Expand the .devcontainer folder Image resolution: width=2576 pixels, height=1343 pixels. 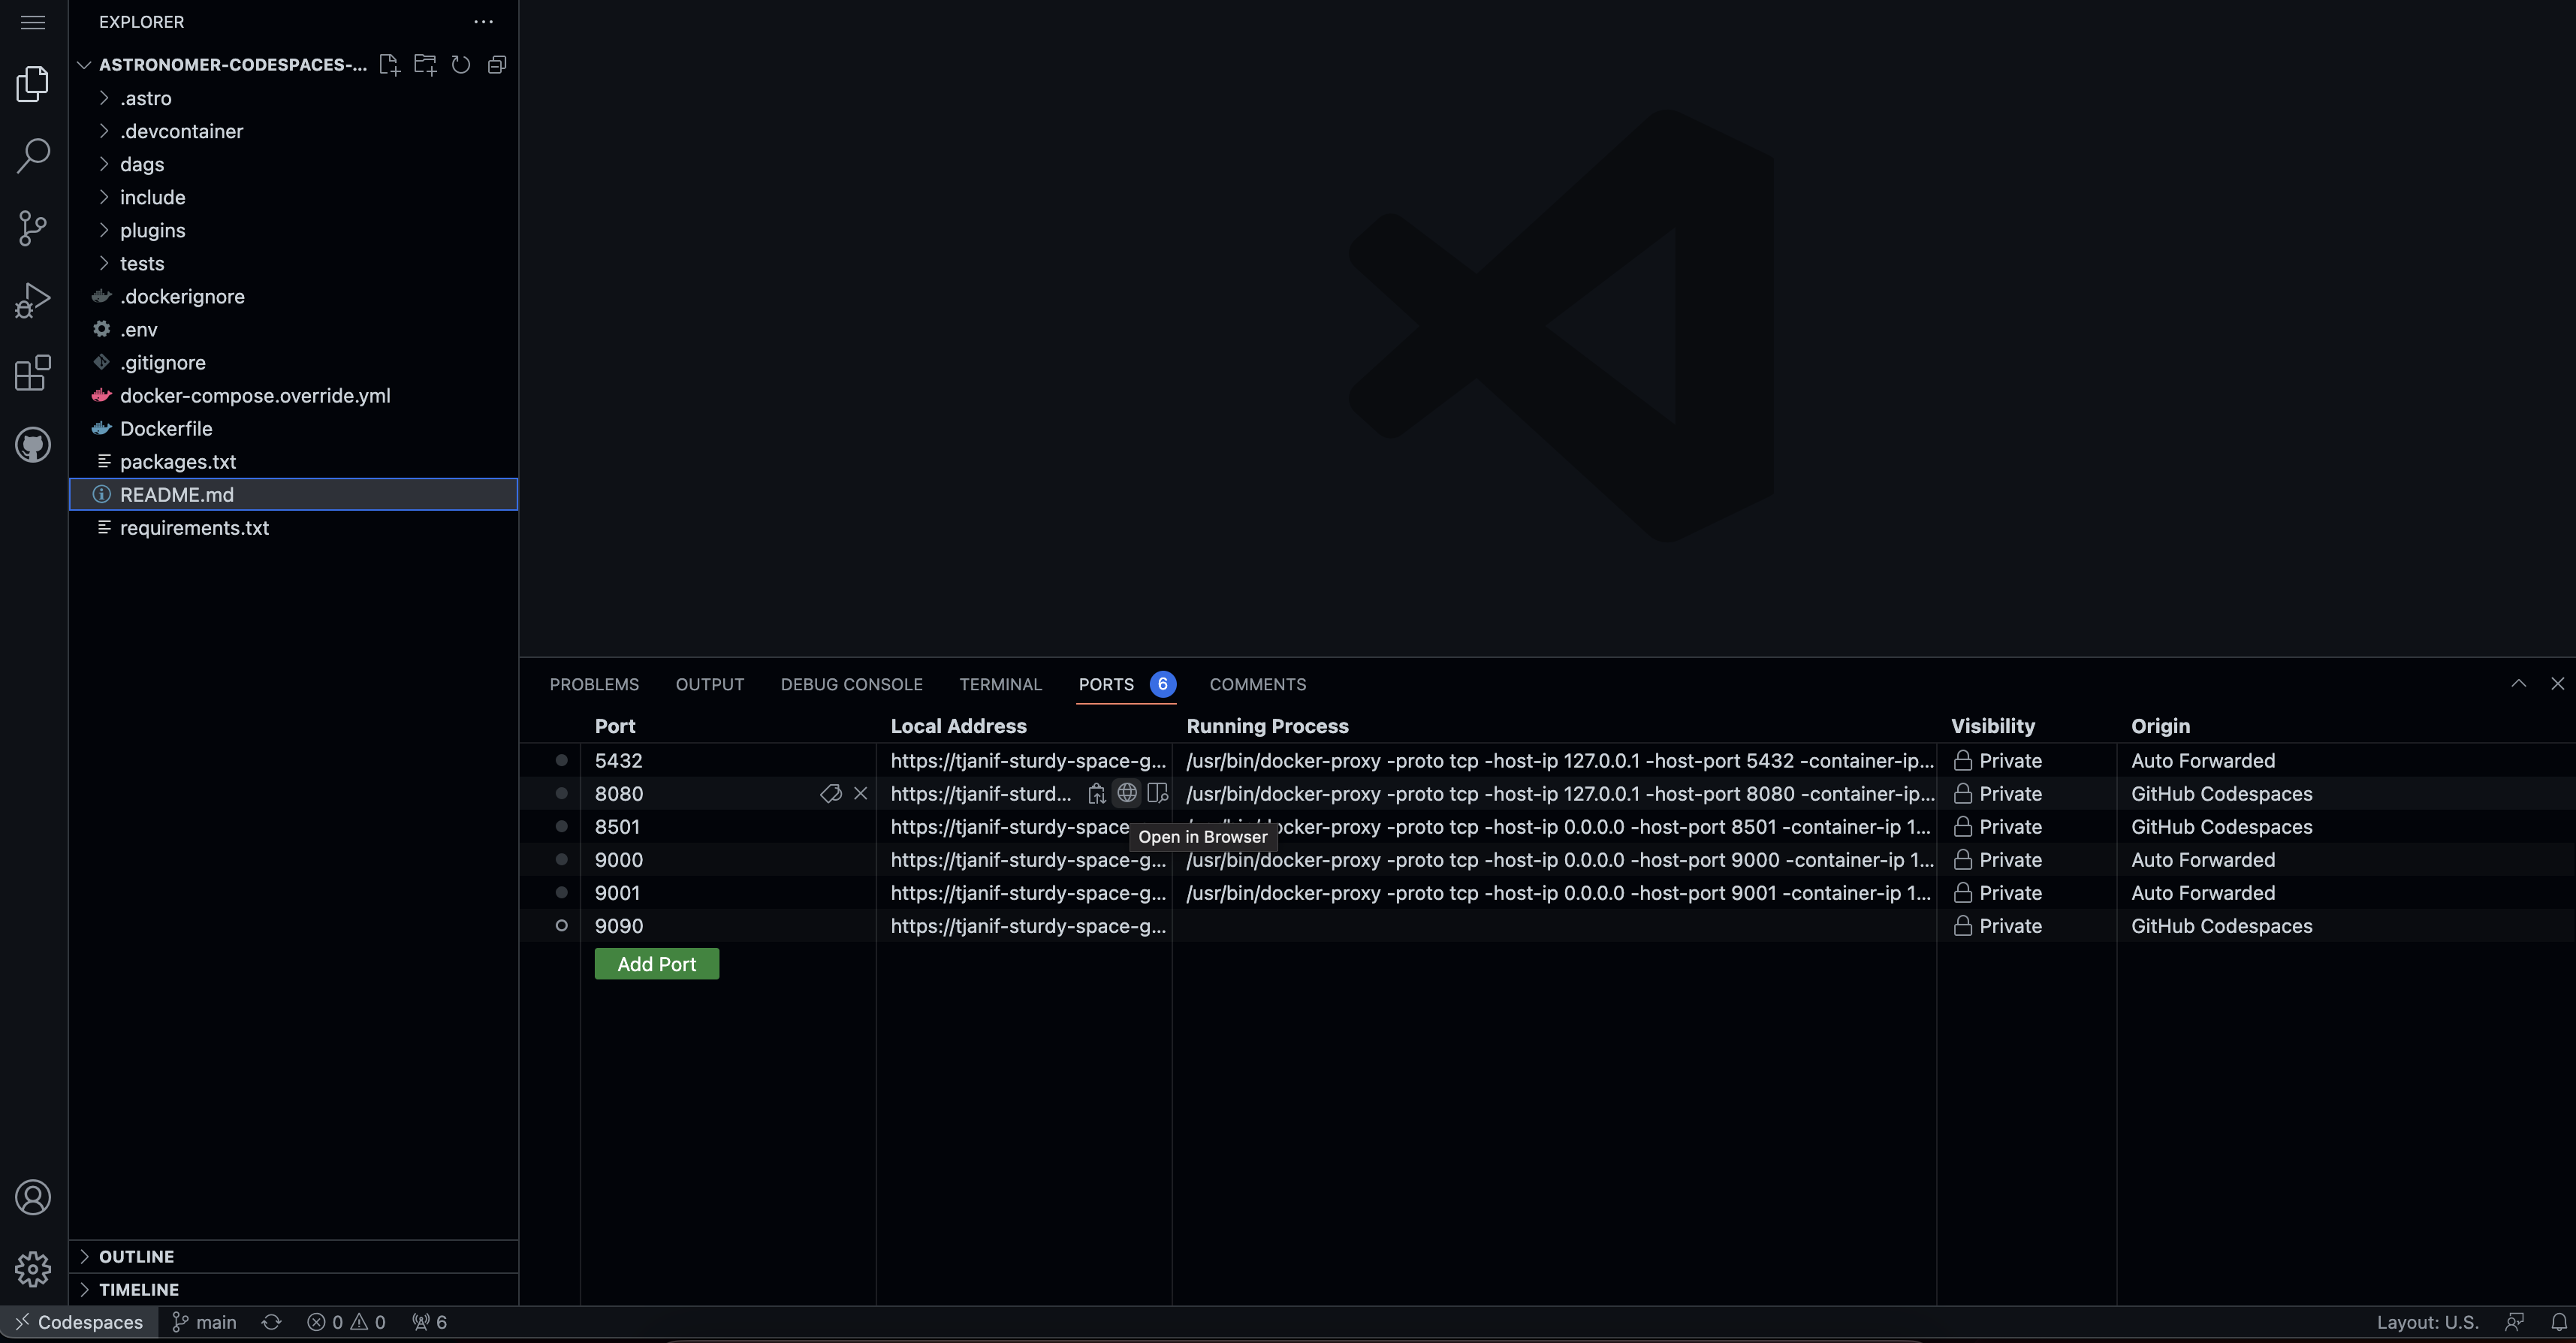[x=181, y=131]
